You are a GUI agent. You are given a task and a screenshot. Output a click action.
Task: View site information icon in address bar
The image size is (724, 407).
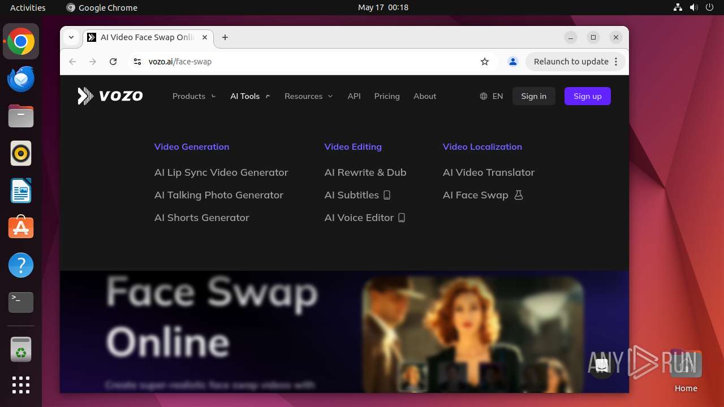coord(137,62)
